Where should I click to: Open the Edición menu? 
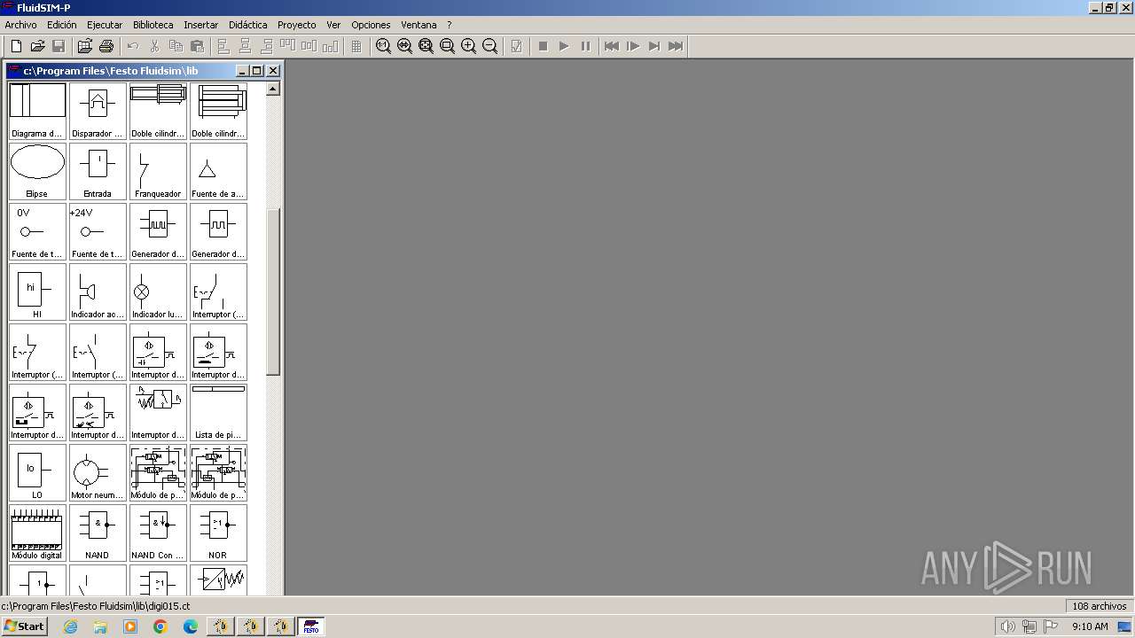(62, 25)
